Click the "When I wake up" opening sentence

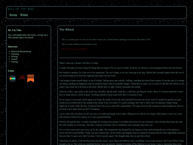click(x=79, y=63)
